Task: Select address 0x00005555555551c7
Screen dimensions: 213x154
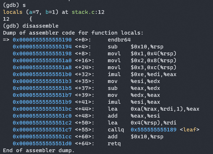Action: (x=42, y=130)
